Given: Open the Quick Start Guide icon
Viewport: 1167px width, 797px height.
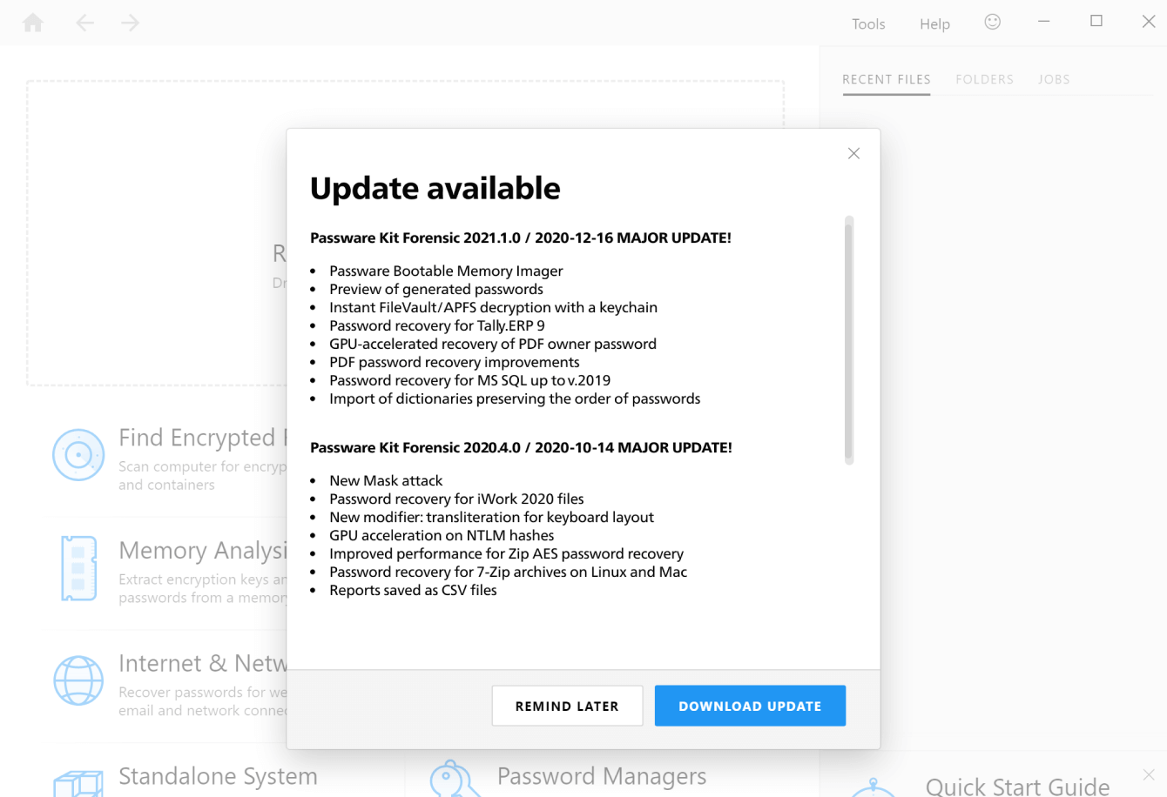Looking at the screenshot, I should click(873, 787).
